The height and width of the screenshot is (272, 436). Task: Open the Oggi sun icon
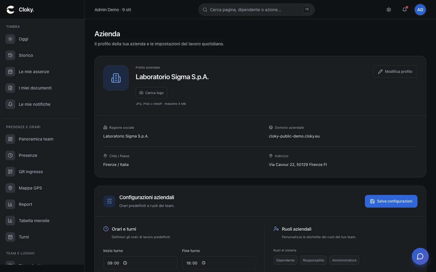point(10,39)
